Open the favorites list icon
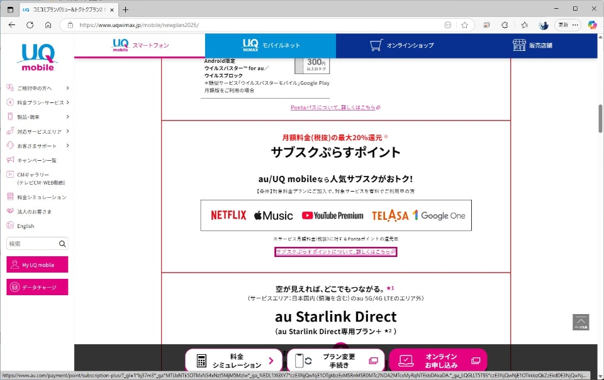604x380 pixels. (x=524, y=25)
